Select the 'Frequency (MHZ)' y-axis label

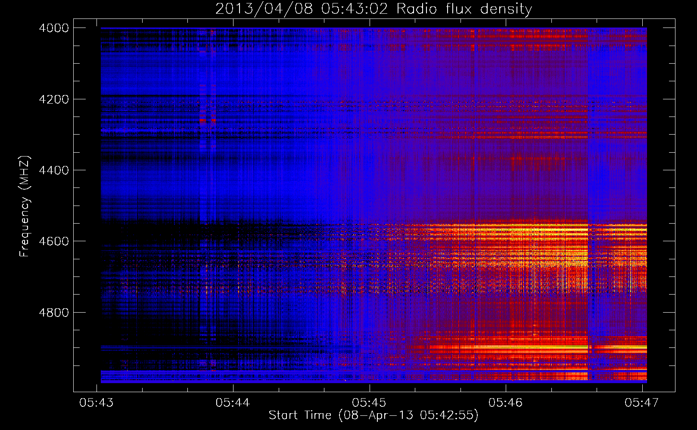pyautogui.click(x=25, y=206)
